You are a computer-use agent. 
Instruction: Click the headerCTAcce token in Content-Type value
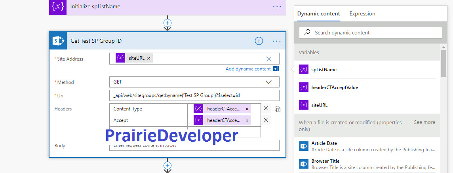click(222, 109)
